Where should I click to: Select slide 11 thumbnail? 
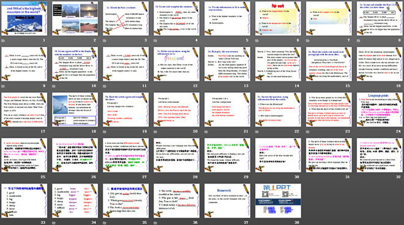pos(125,64)
